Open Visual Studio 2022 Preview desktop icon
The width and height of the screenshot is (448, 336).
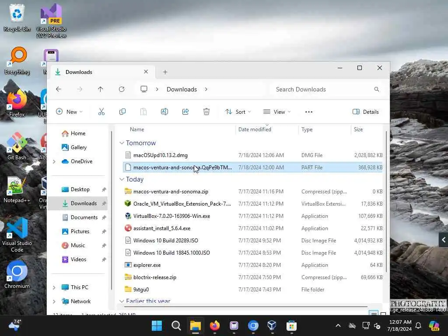(x=51, y=21)
